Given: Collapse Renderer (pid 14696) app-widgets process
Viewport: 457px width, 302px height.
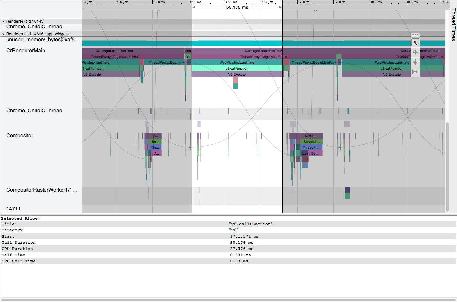Looking at the screenshot, I should [x=3, y=34].
